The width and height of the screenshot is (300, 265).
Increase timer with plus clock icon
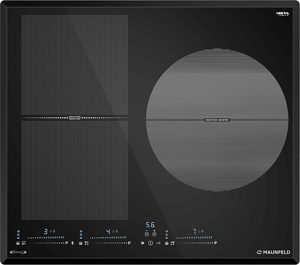[x=154, y=233]
